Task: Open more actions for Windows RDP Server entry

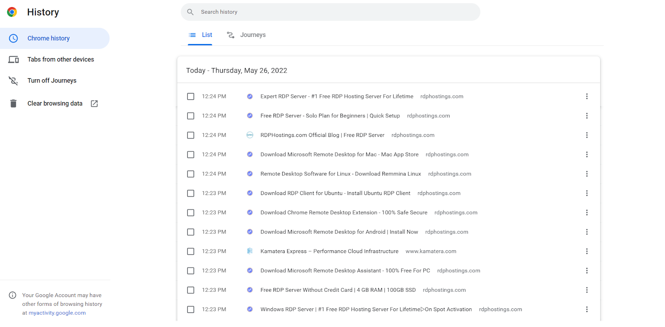Action: point(587,309)
